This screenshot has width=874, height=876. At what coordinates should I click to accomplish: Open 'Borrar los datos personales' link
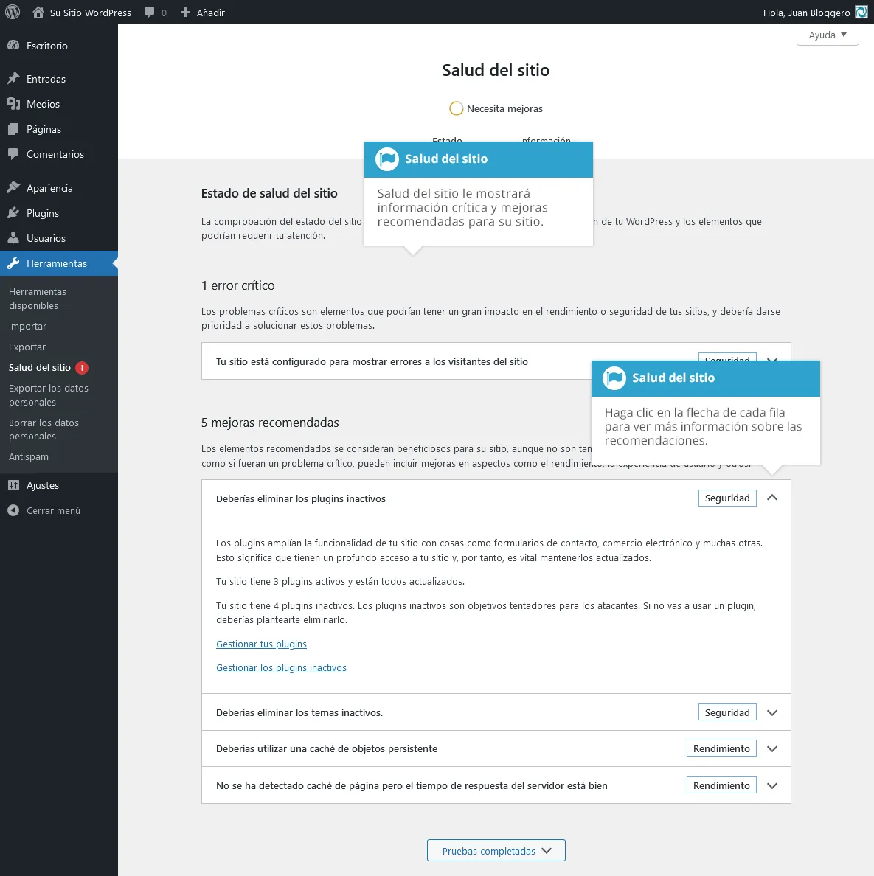point(44,430)
